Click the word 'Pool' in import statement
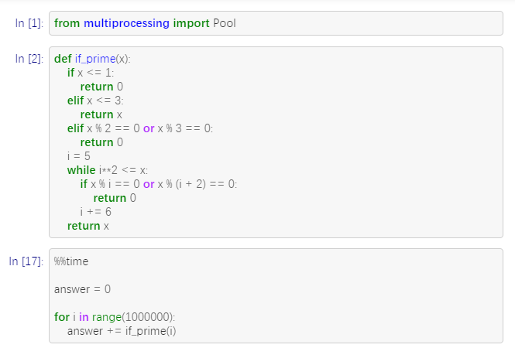 pos(225,23)
